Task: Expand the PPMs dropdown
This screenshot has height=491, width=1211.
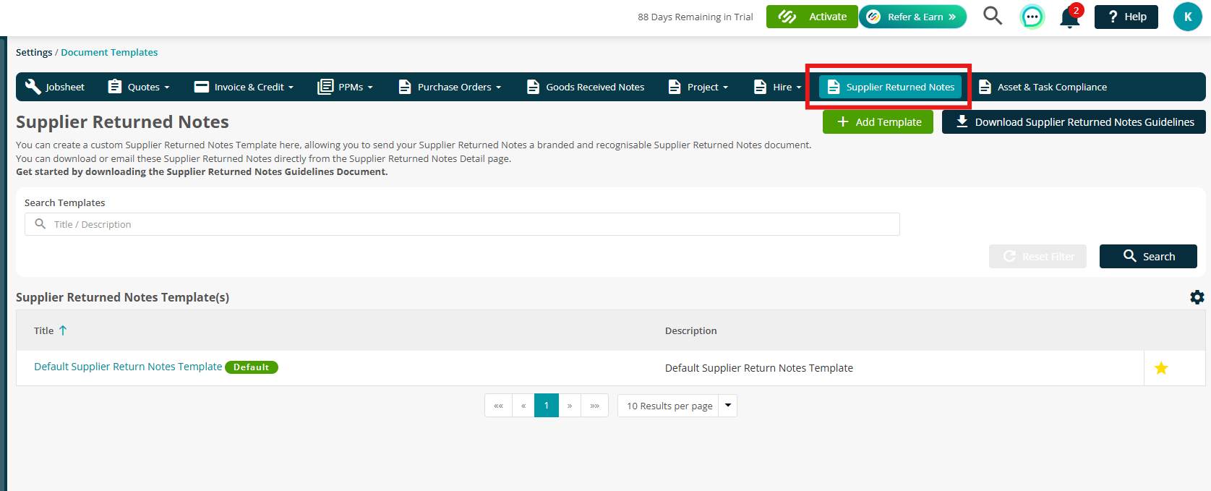Action: point(346,87)
